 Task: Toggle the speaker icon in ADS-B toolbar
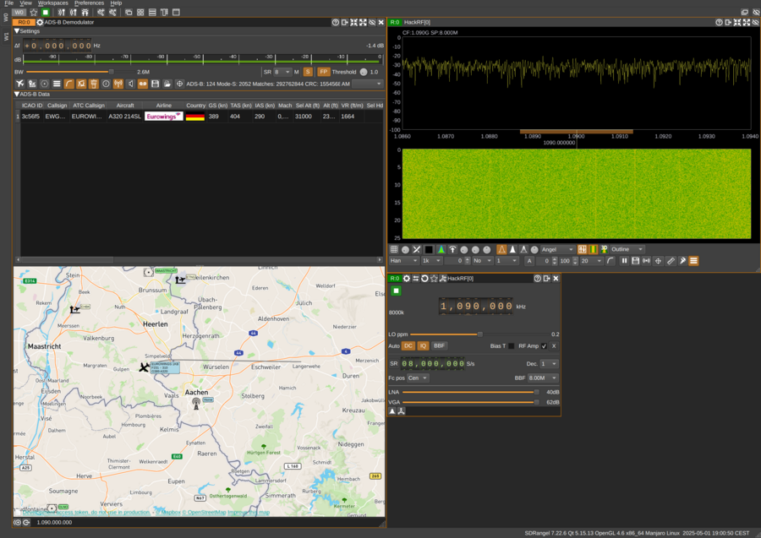pos(130,84)
